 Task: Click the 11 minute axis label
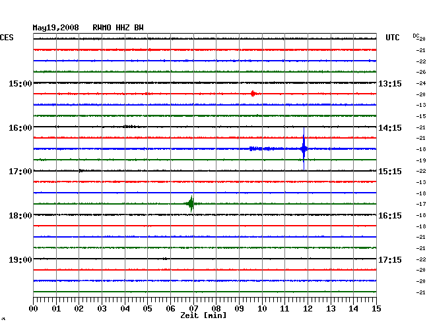click(284, 309)
